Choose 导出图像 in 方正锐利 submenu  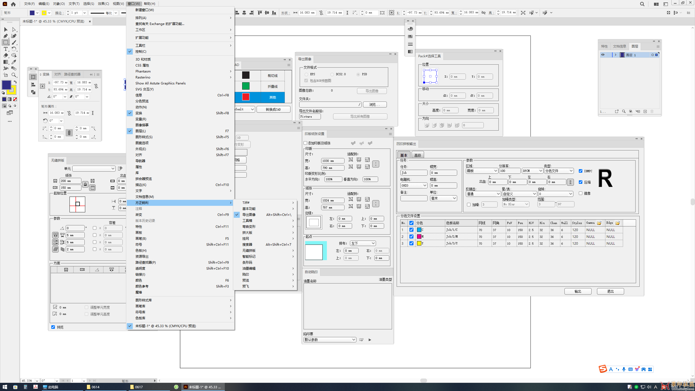click(266, 215)
